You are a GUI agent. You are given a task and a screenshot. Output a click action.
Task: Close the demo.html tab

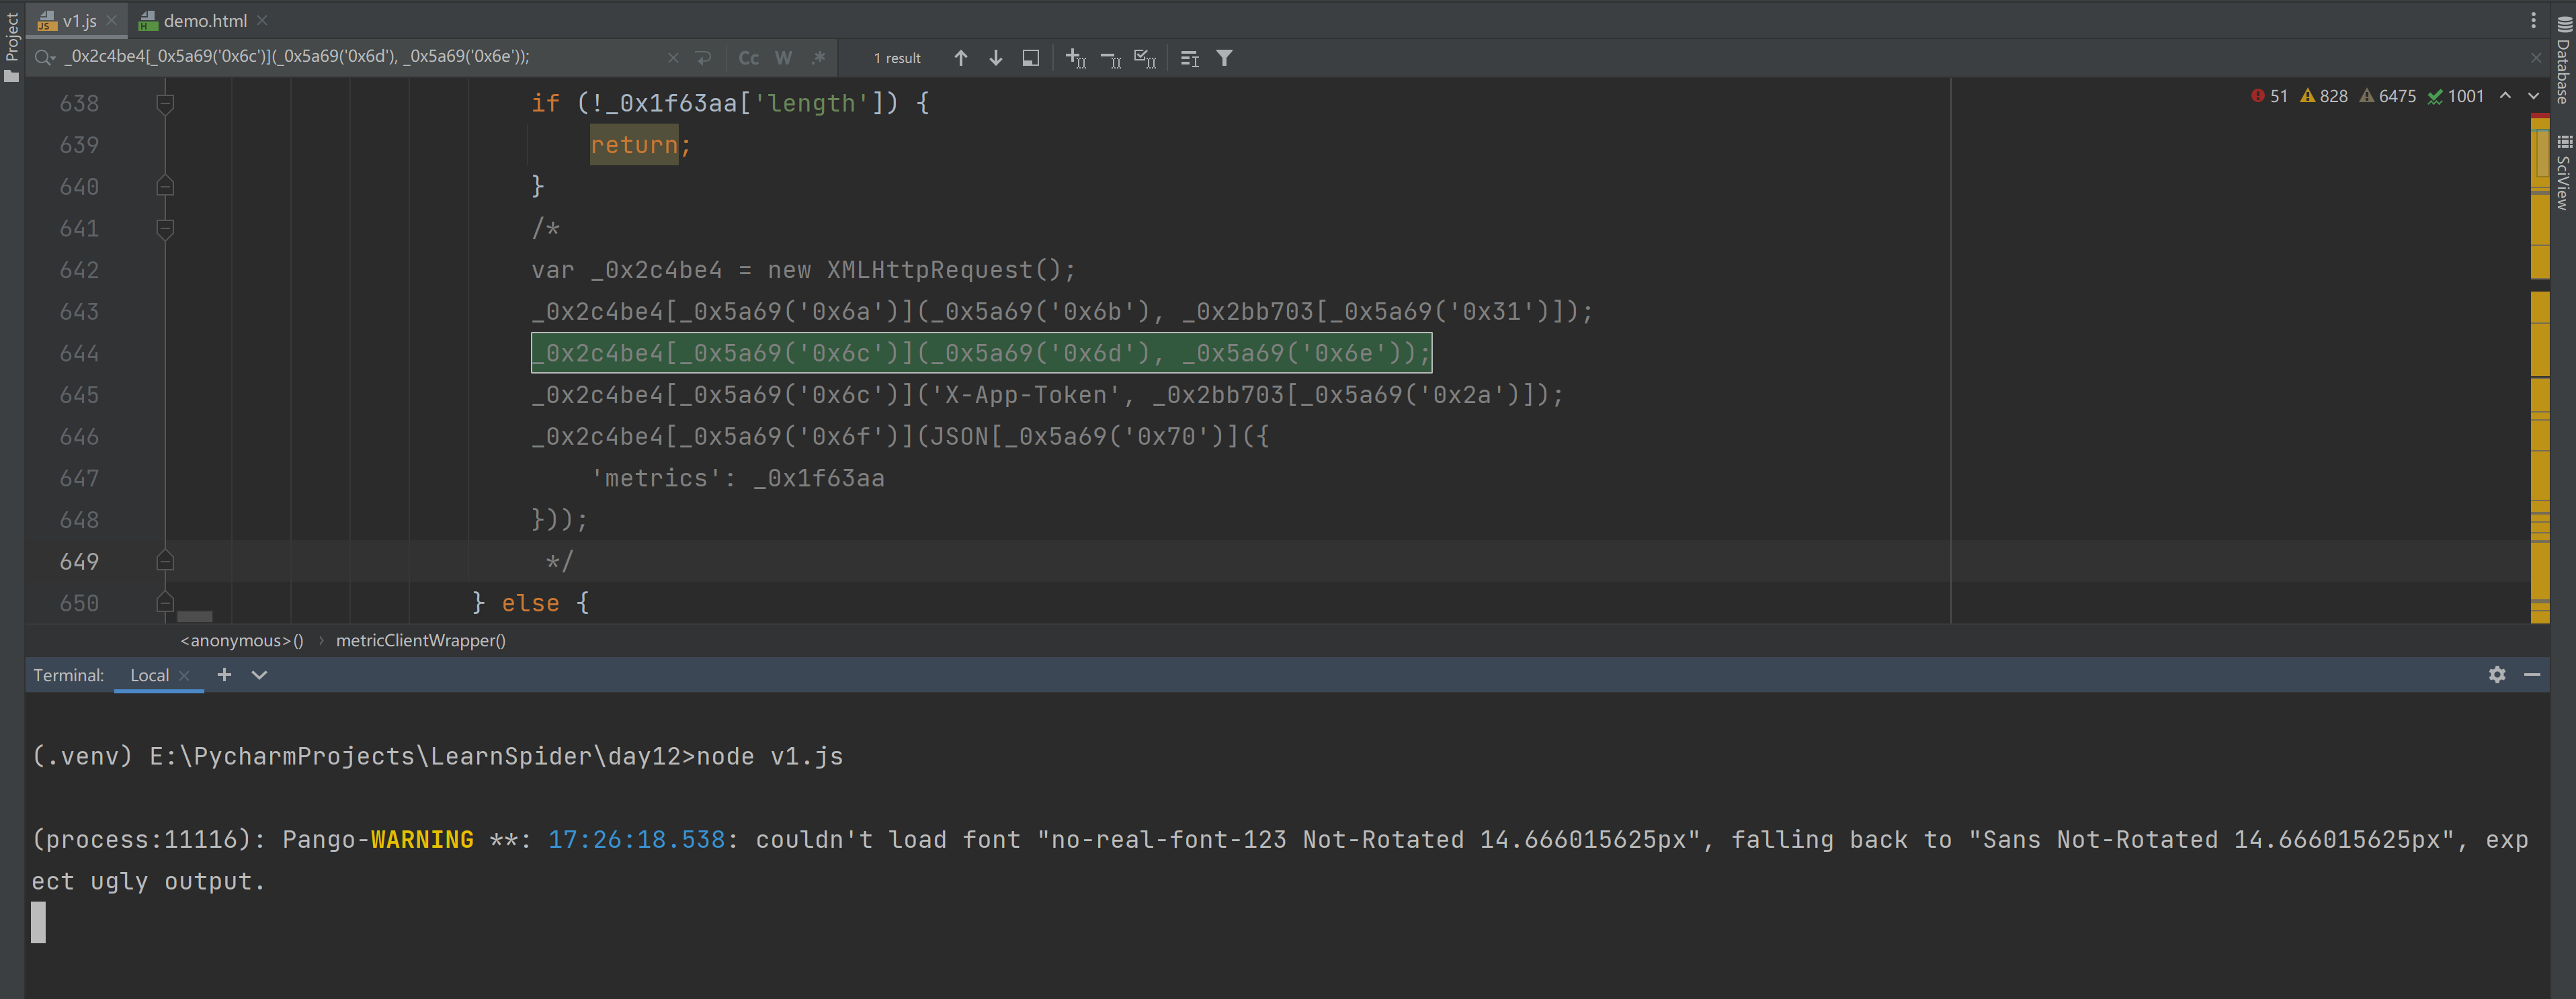pyautogui.click(x=262, y=20)
